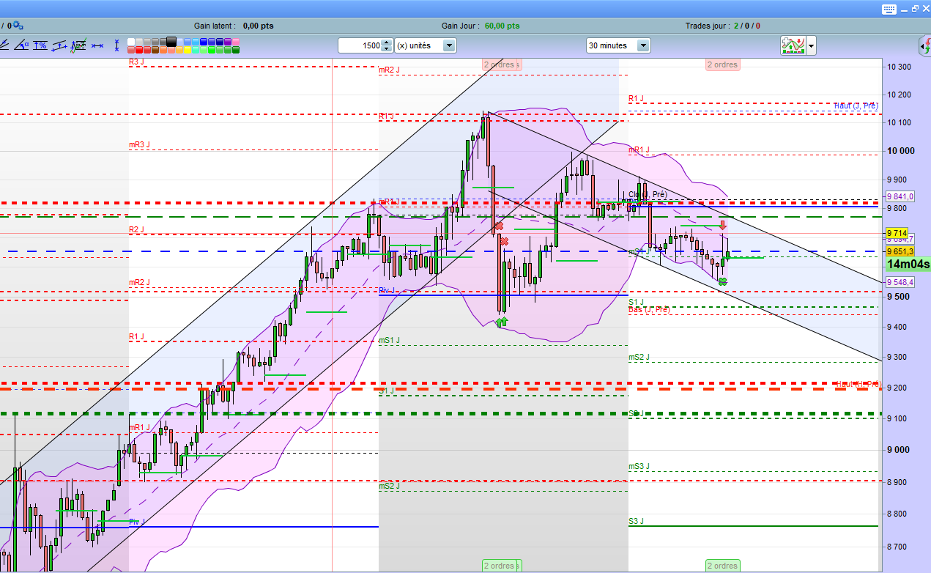Pick the bright red color swatch
Image resolution: width=931 pixels, height=573 pixels.
click(x=139, y=50)
